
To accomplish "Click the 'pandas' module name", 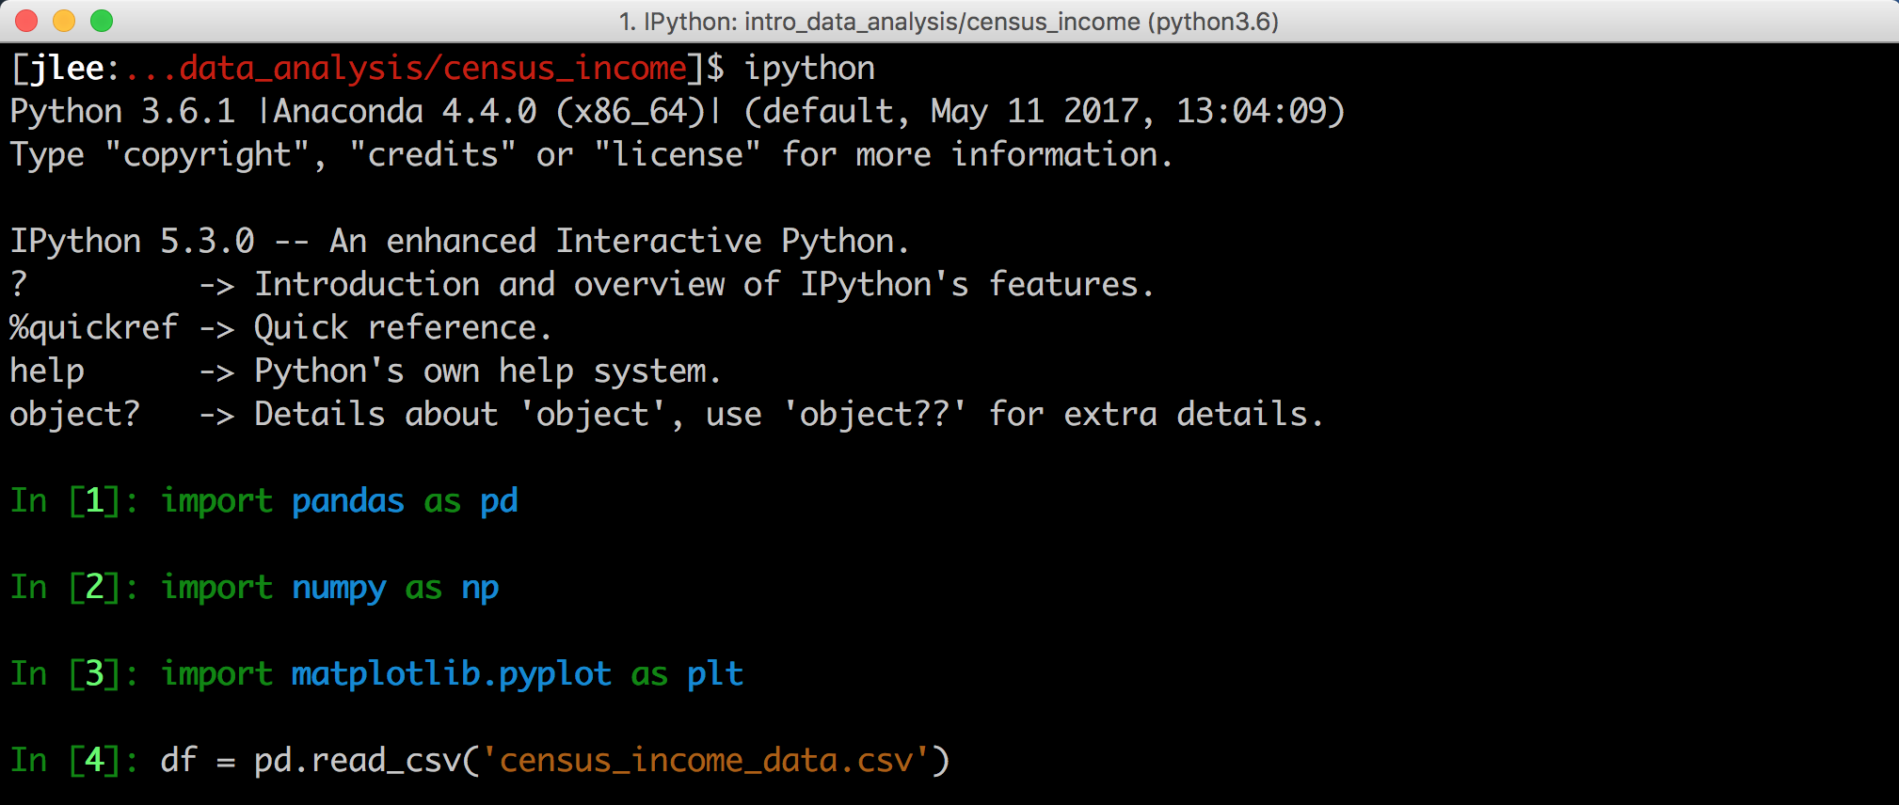I will tap(348, 501).
